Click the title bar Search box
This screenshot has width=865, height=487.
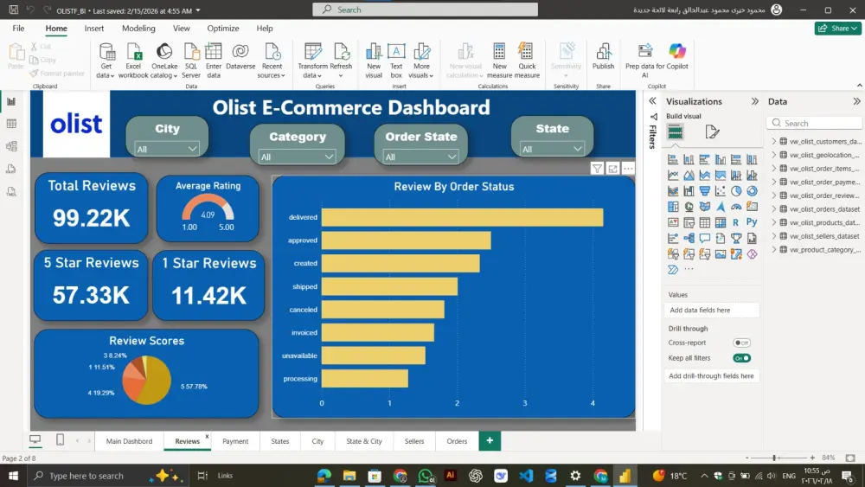click(x=425, y=10)
